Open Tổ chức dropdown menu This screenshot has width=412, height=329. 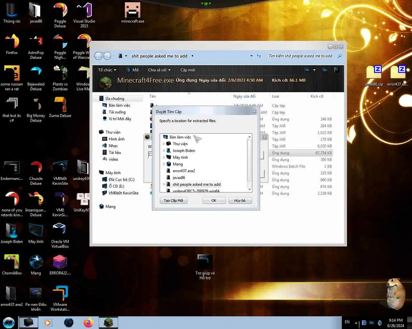click(107, 70)
